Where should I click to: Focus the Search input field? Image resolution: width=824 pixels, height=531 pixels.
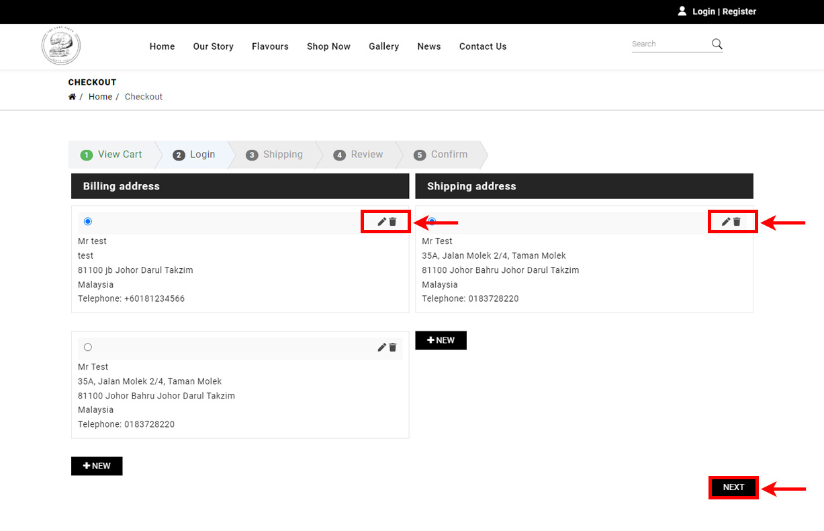(670, 44)
